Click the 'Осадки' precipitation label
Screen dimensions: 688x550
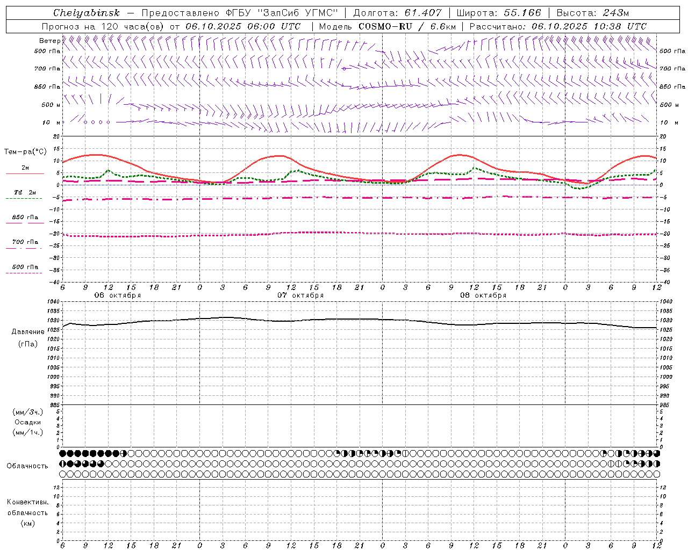click(x=28, y=422)
